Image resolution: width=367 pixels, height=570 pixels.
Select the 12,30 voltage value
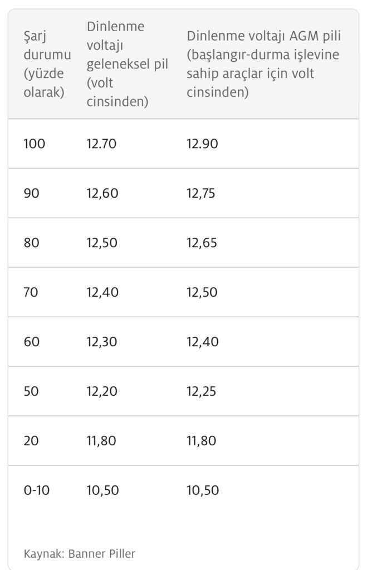(101, 342)
